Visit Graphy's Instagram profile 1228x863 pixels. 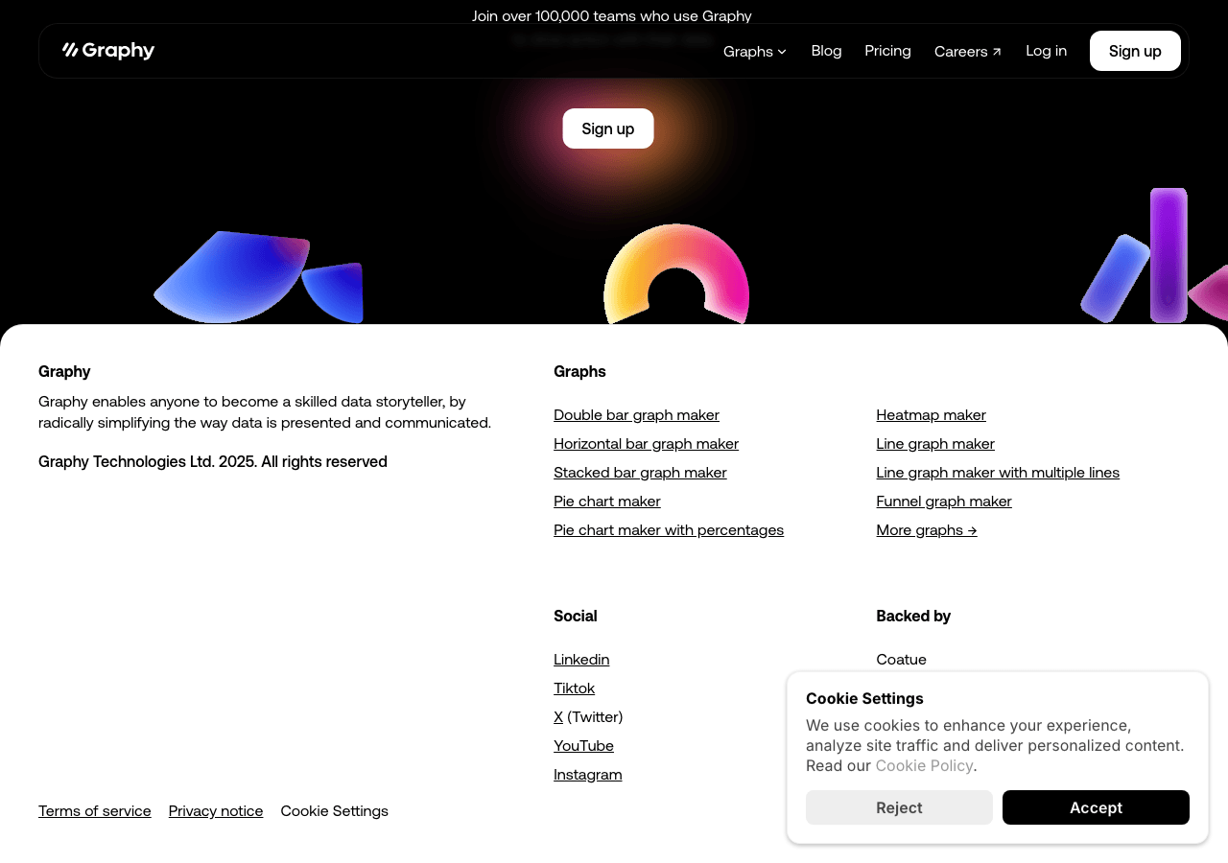pos(587,774)
